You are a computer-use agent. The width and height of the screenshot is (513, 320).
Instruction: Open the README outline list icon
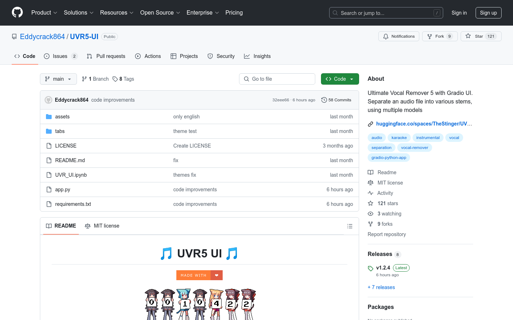(x=350, y=226)
